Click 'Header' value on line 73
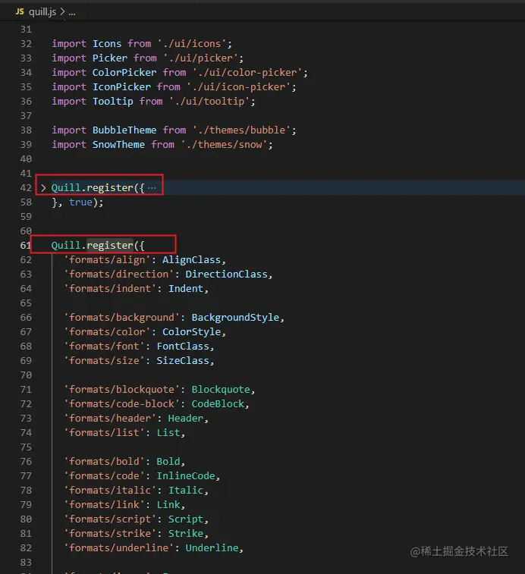The width and height of the screenshot is (525, 574). 186,418
